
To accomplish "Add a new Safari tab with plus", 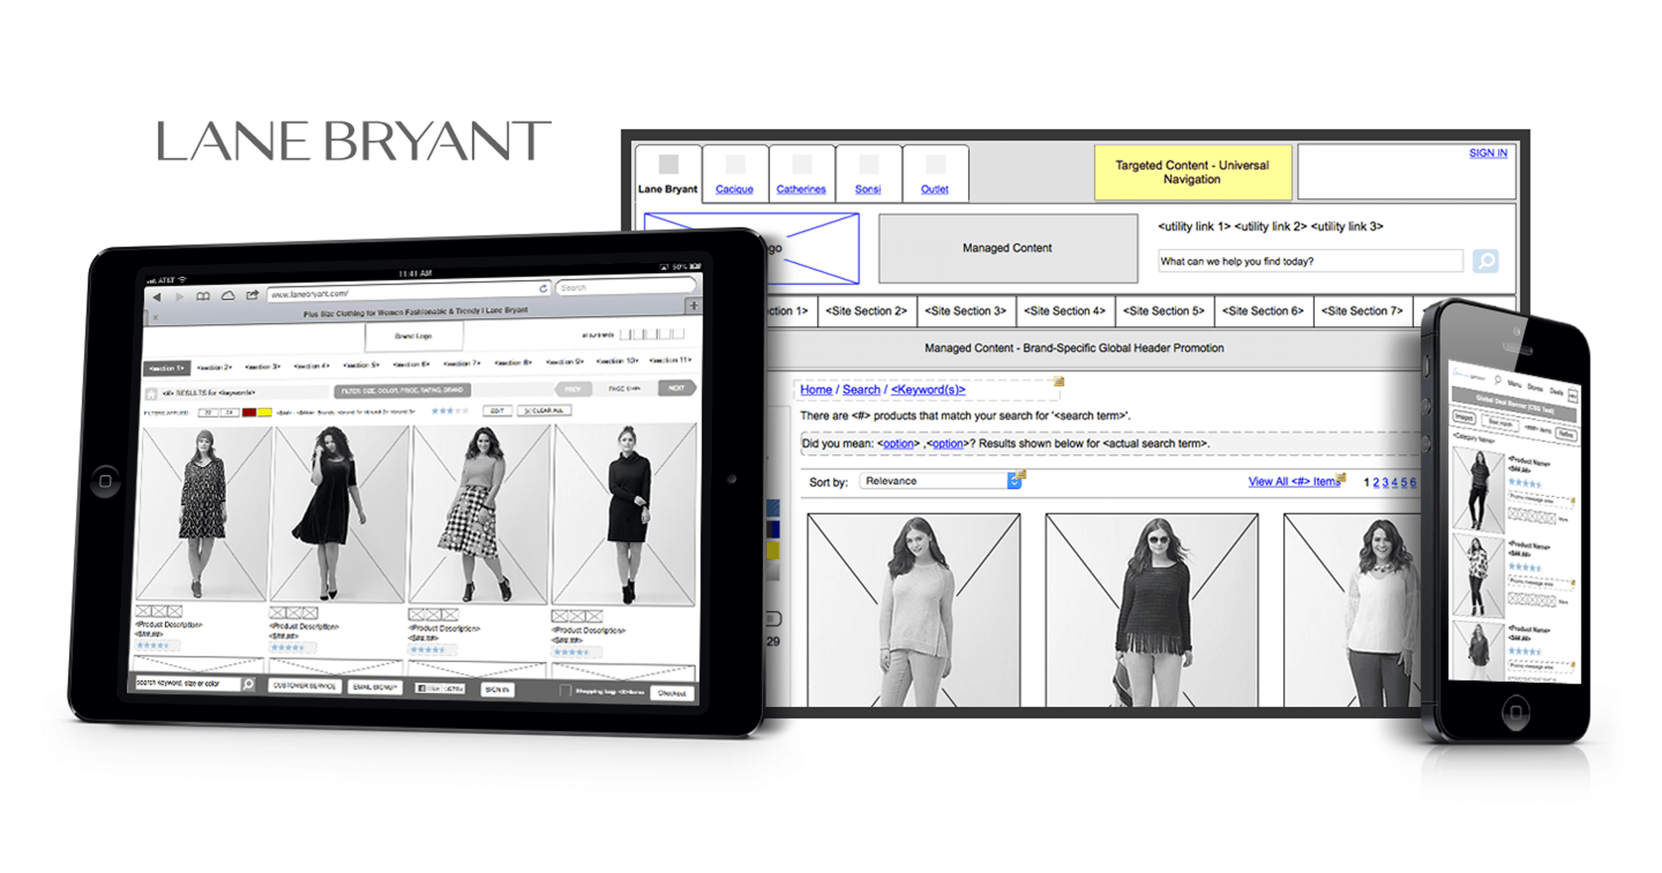I will (x=694, y=306).
